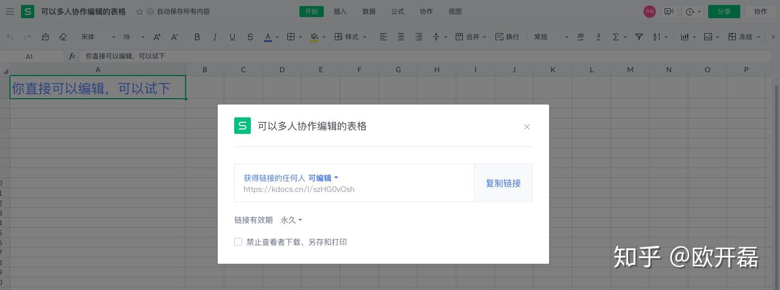This screenshot has width=780, height=290.
Task: Click the 协作 button at top right
Action: pos(761,12)
